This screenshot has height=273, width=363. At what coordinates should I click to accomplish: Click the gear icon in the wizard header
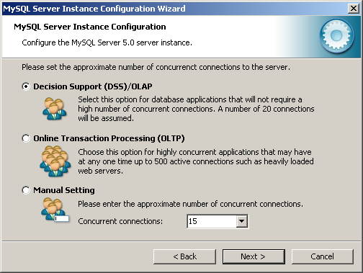click(x=336, y=36)
